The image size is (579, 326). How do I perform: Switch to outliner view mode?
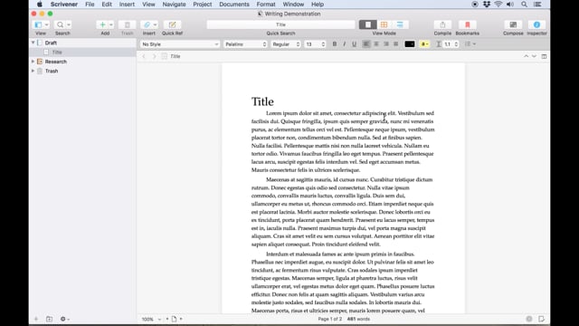[400, 24]
